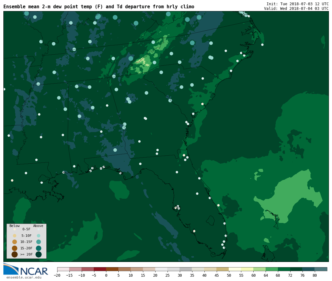332x281 pixels.
Task: Click the "Above" legend column header
Action: click(38, 226)
